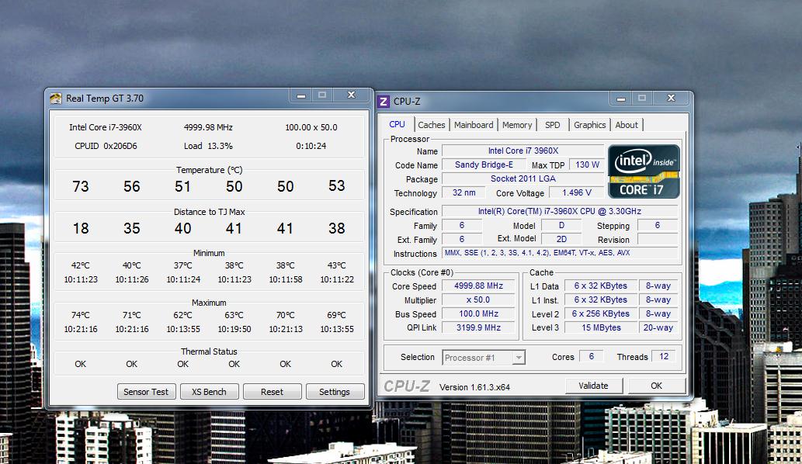Open Real Temp Settings
802x464 pixels.
coord(335,392)
